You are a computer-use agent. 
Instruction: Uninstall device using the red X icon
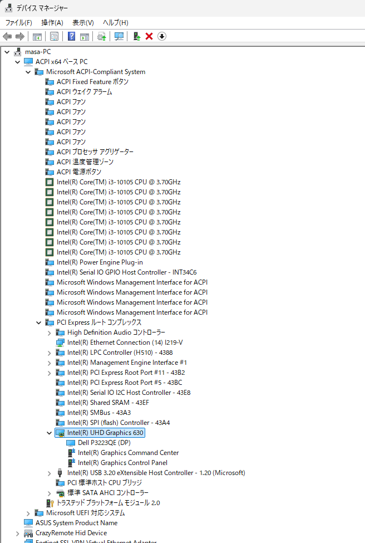[x=149, y=36]
